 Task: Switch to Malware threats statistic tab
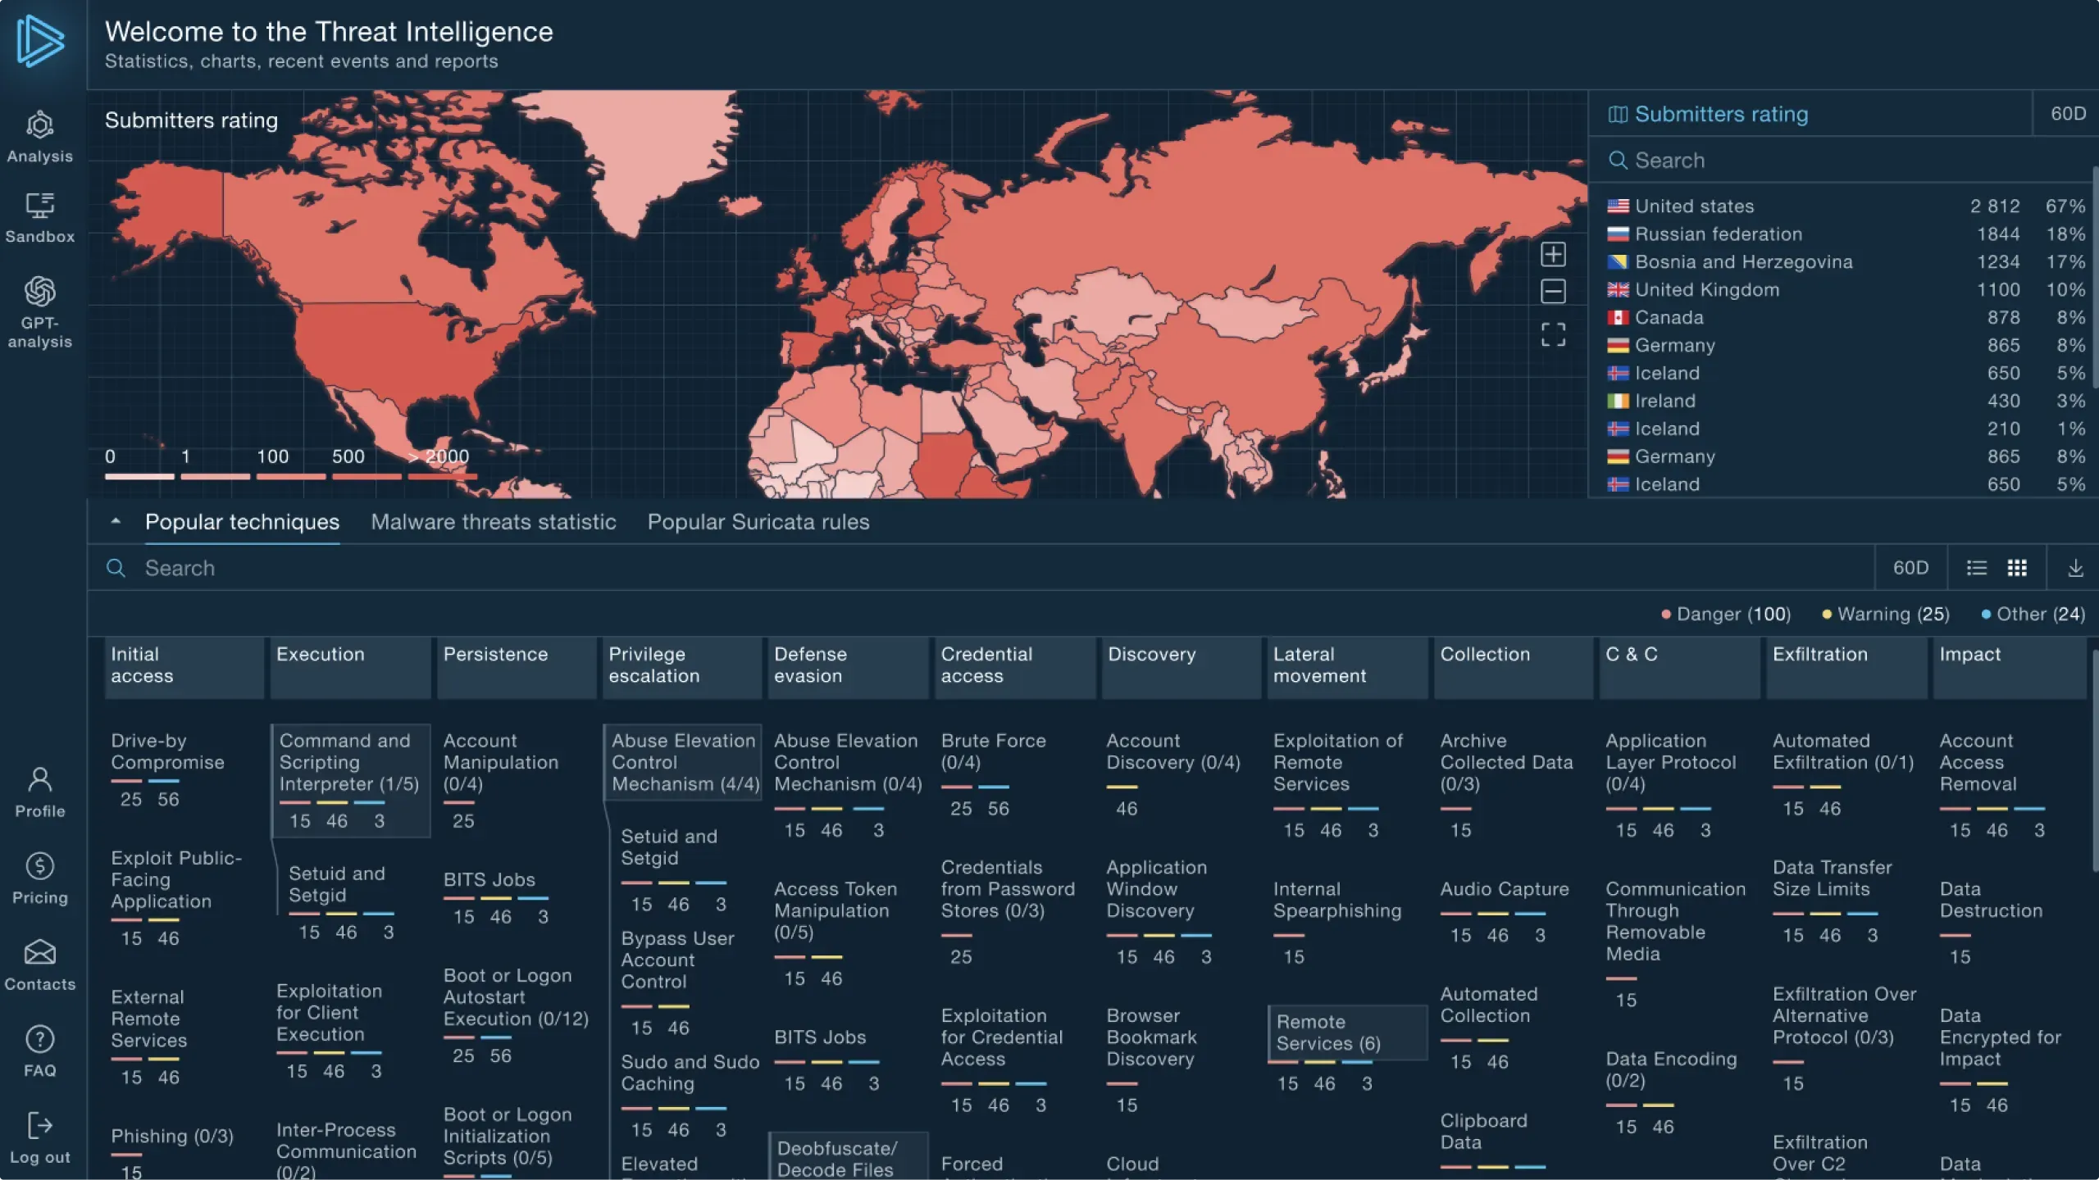pyautogui.click(x=493, y=522)
